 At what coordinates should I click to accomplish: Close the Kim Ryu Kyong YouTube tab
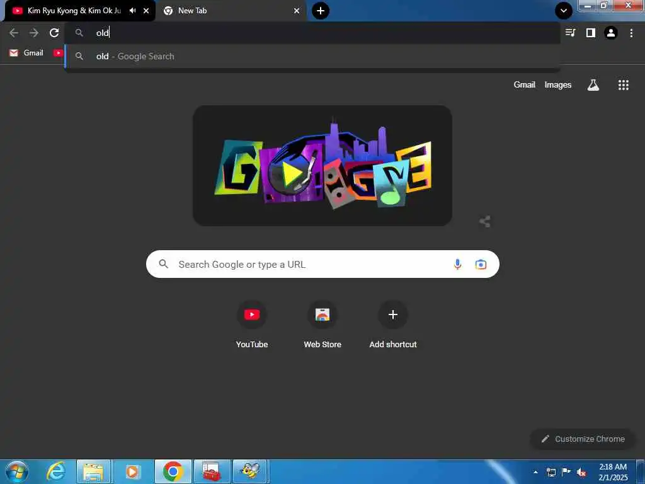(146, 11)
